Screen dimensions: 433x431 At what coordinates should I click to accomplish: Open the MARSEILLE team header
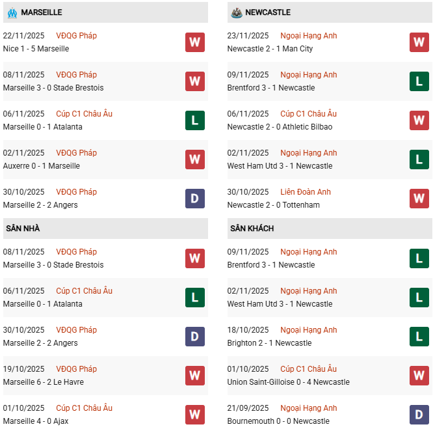42,12
